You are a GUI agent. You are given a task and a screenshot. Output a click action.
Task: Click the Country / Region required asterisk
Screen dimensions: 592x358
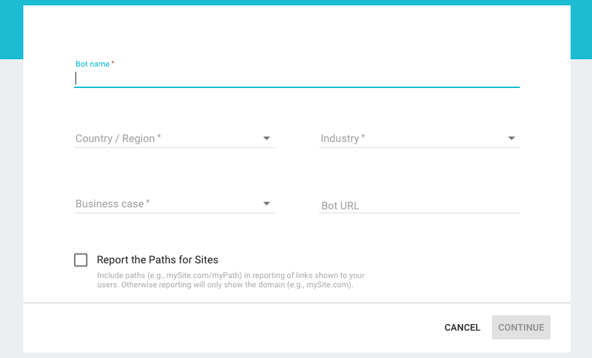(159, 138)
